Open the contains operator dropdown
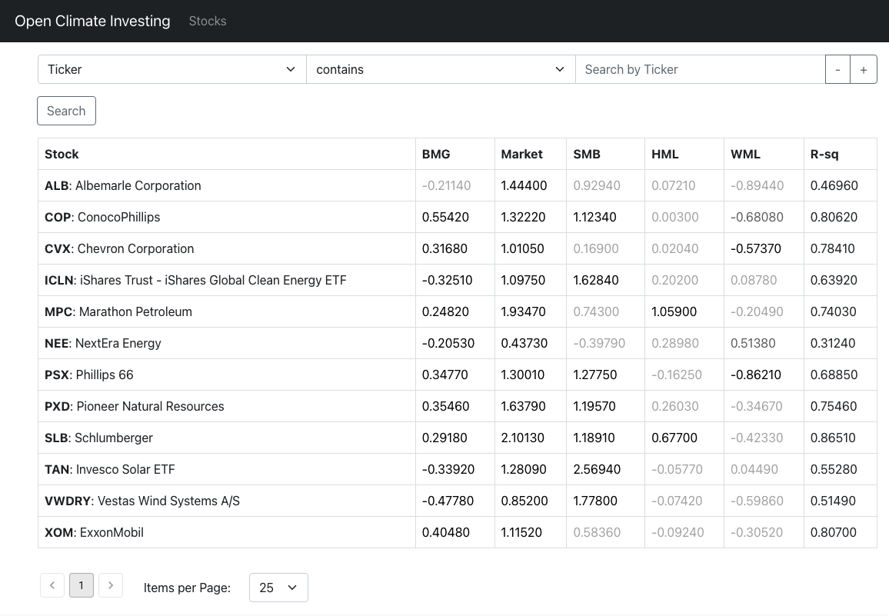889x616 pixels. click(x=441, y=69)
